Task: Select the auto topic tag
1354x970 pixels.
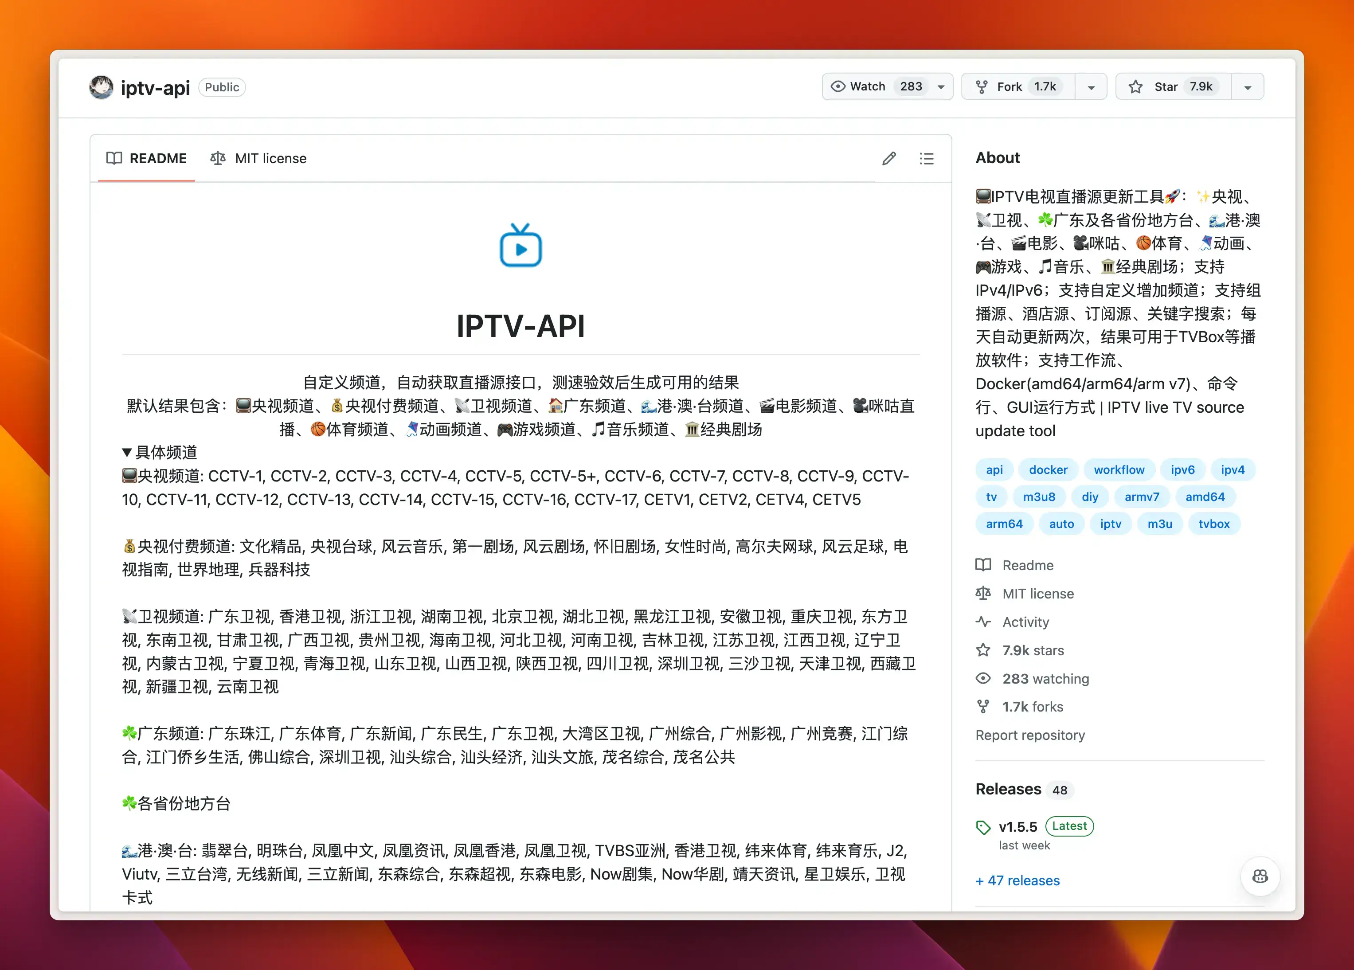Action: click(x=1061, y=524)
